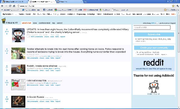The image size is (180, 109).
Task: Open the Programming subreddit link in the top bar
Action: coord(81,14)
